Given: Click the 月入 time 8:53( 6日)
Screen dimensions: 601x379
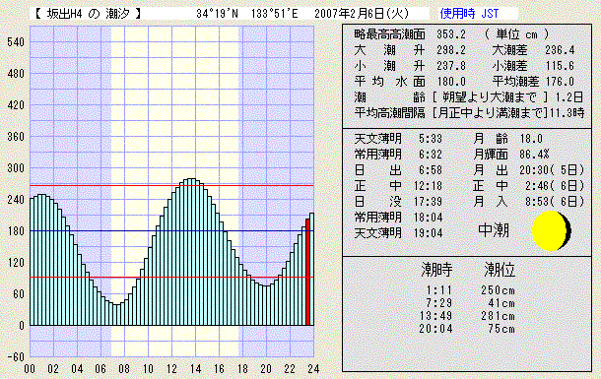Looking at the screenshot, I should pyautogui.click(x=555, y=202).
